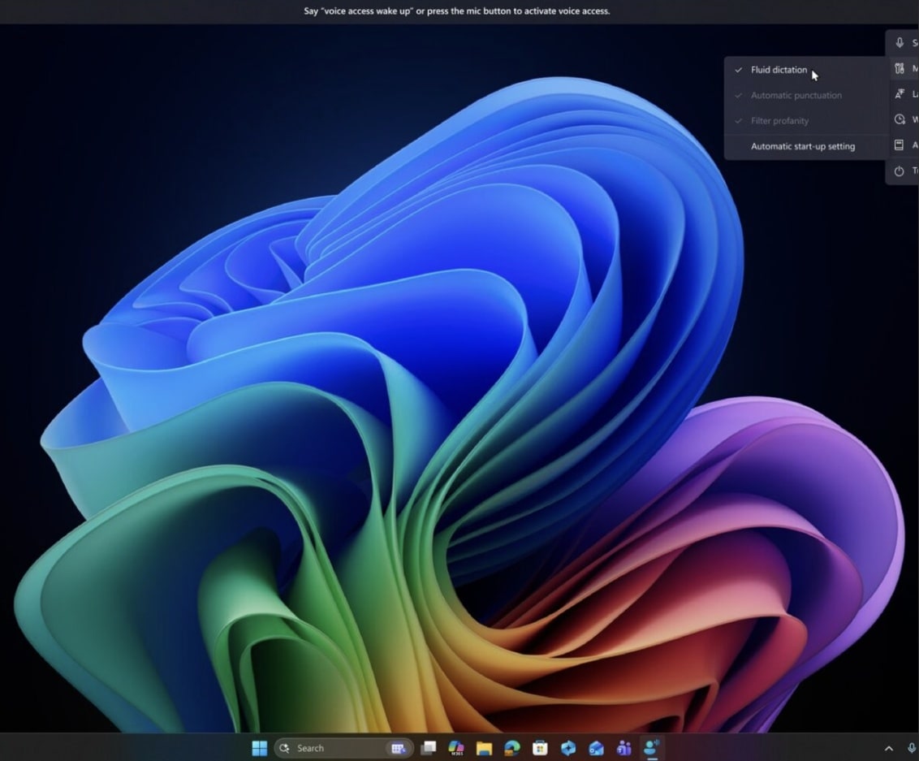Uncheck the Fluid dictation option
This screenshot has width=919, height=761.
click(778, 70)
